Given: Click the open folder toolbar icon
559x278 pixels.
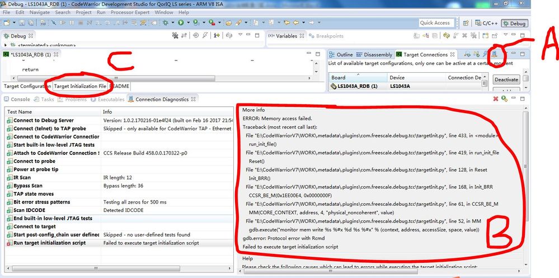Looking at the screenshot, I should [x=228, y=22].
